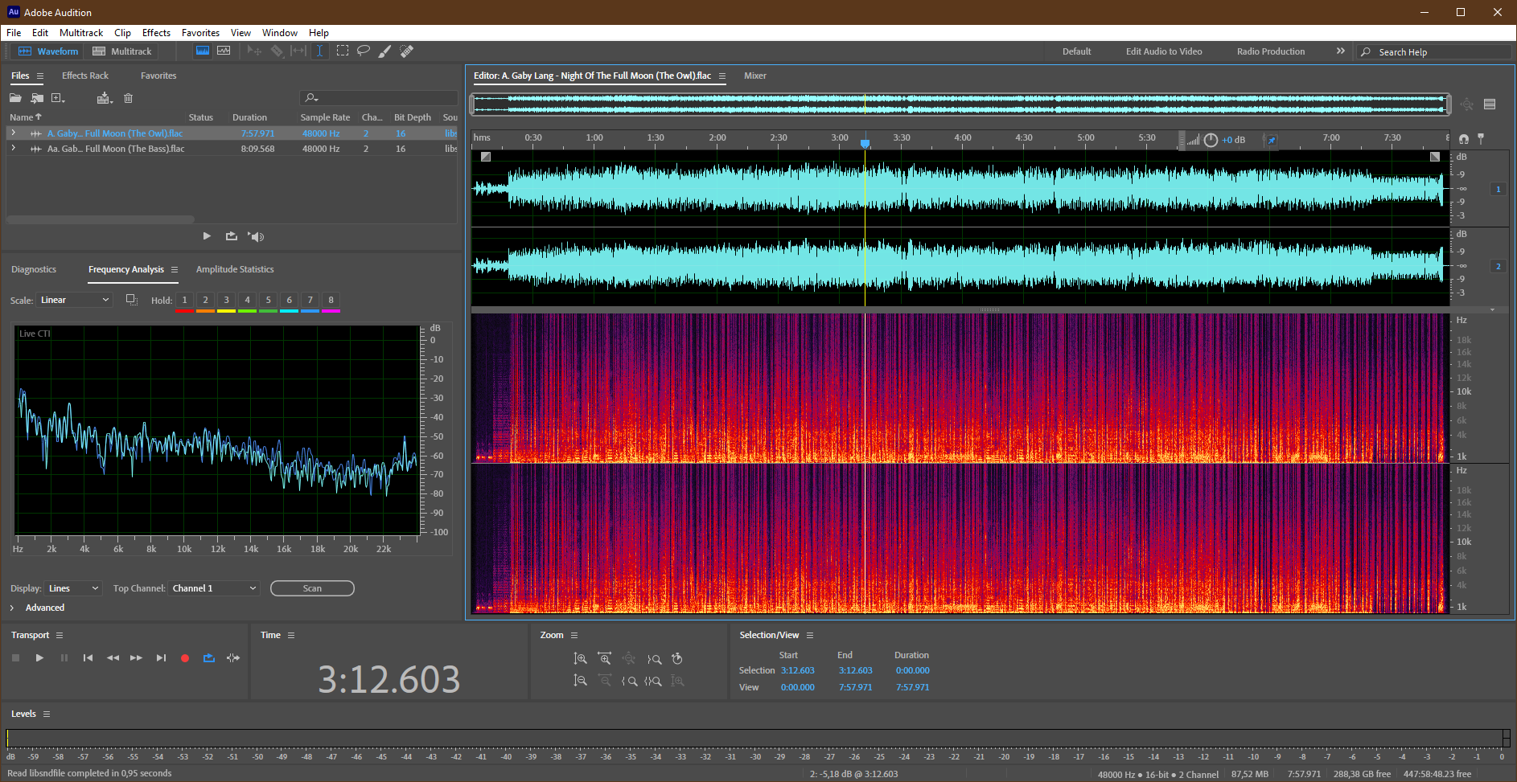Viewport: 1517px width, 782px height.
Task: Show the spectral pitch display
Action: pos(224,51)
